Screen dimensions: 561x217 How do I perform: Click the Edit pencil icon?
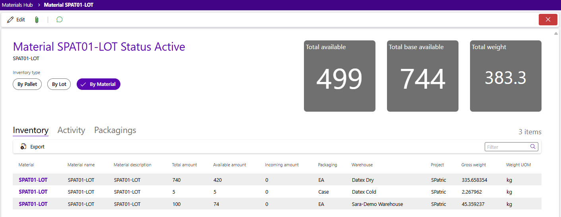[x=10, y=20]
